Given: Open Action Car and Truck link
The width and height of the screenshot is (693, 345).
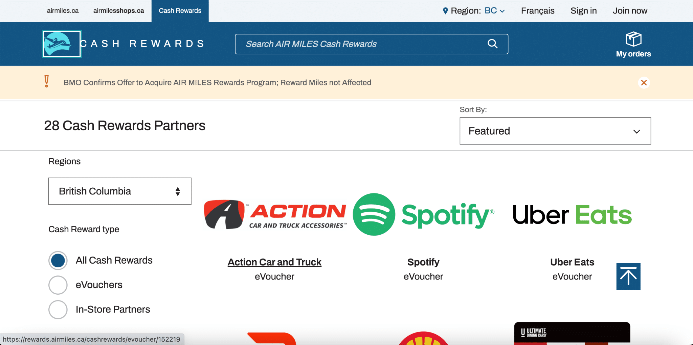Looking at the screenshot, I should point(274,262).
